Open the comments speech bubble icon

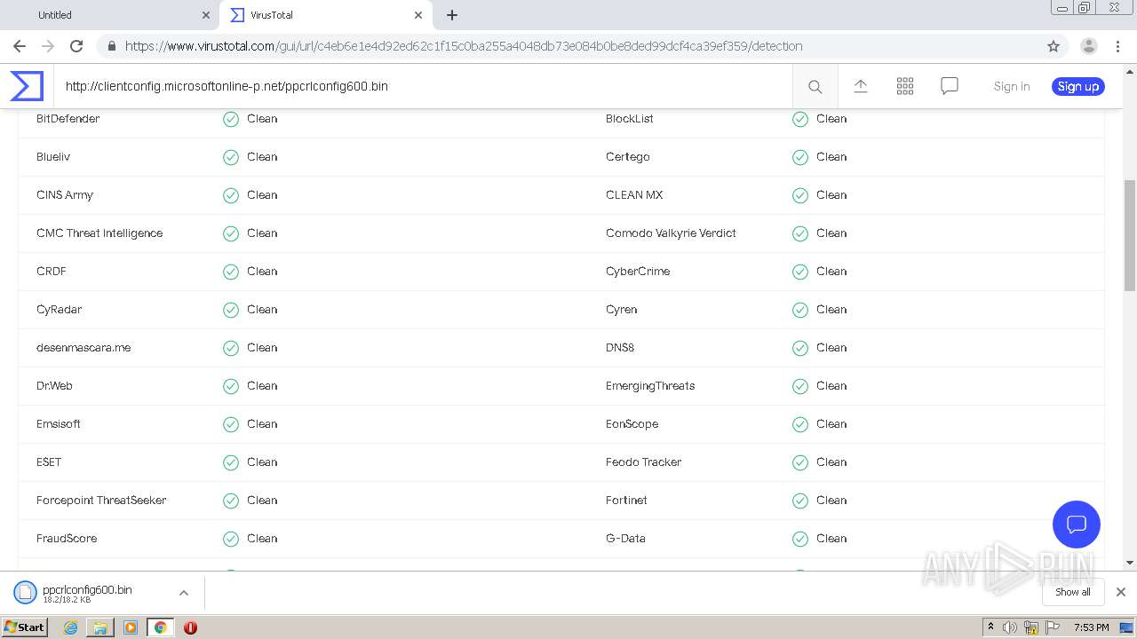(x=950, y=86)
